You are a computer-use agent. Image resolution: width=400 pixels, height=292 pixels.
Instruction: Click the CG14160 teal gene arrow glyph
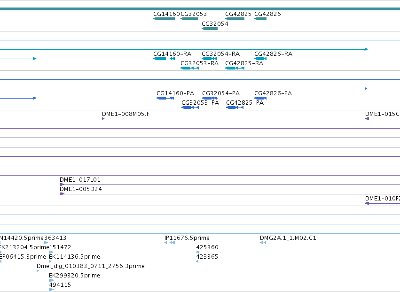pyautogui.click(x=164, y=19)
